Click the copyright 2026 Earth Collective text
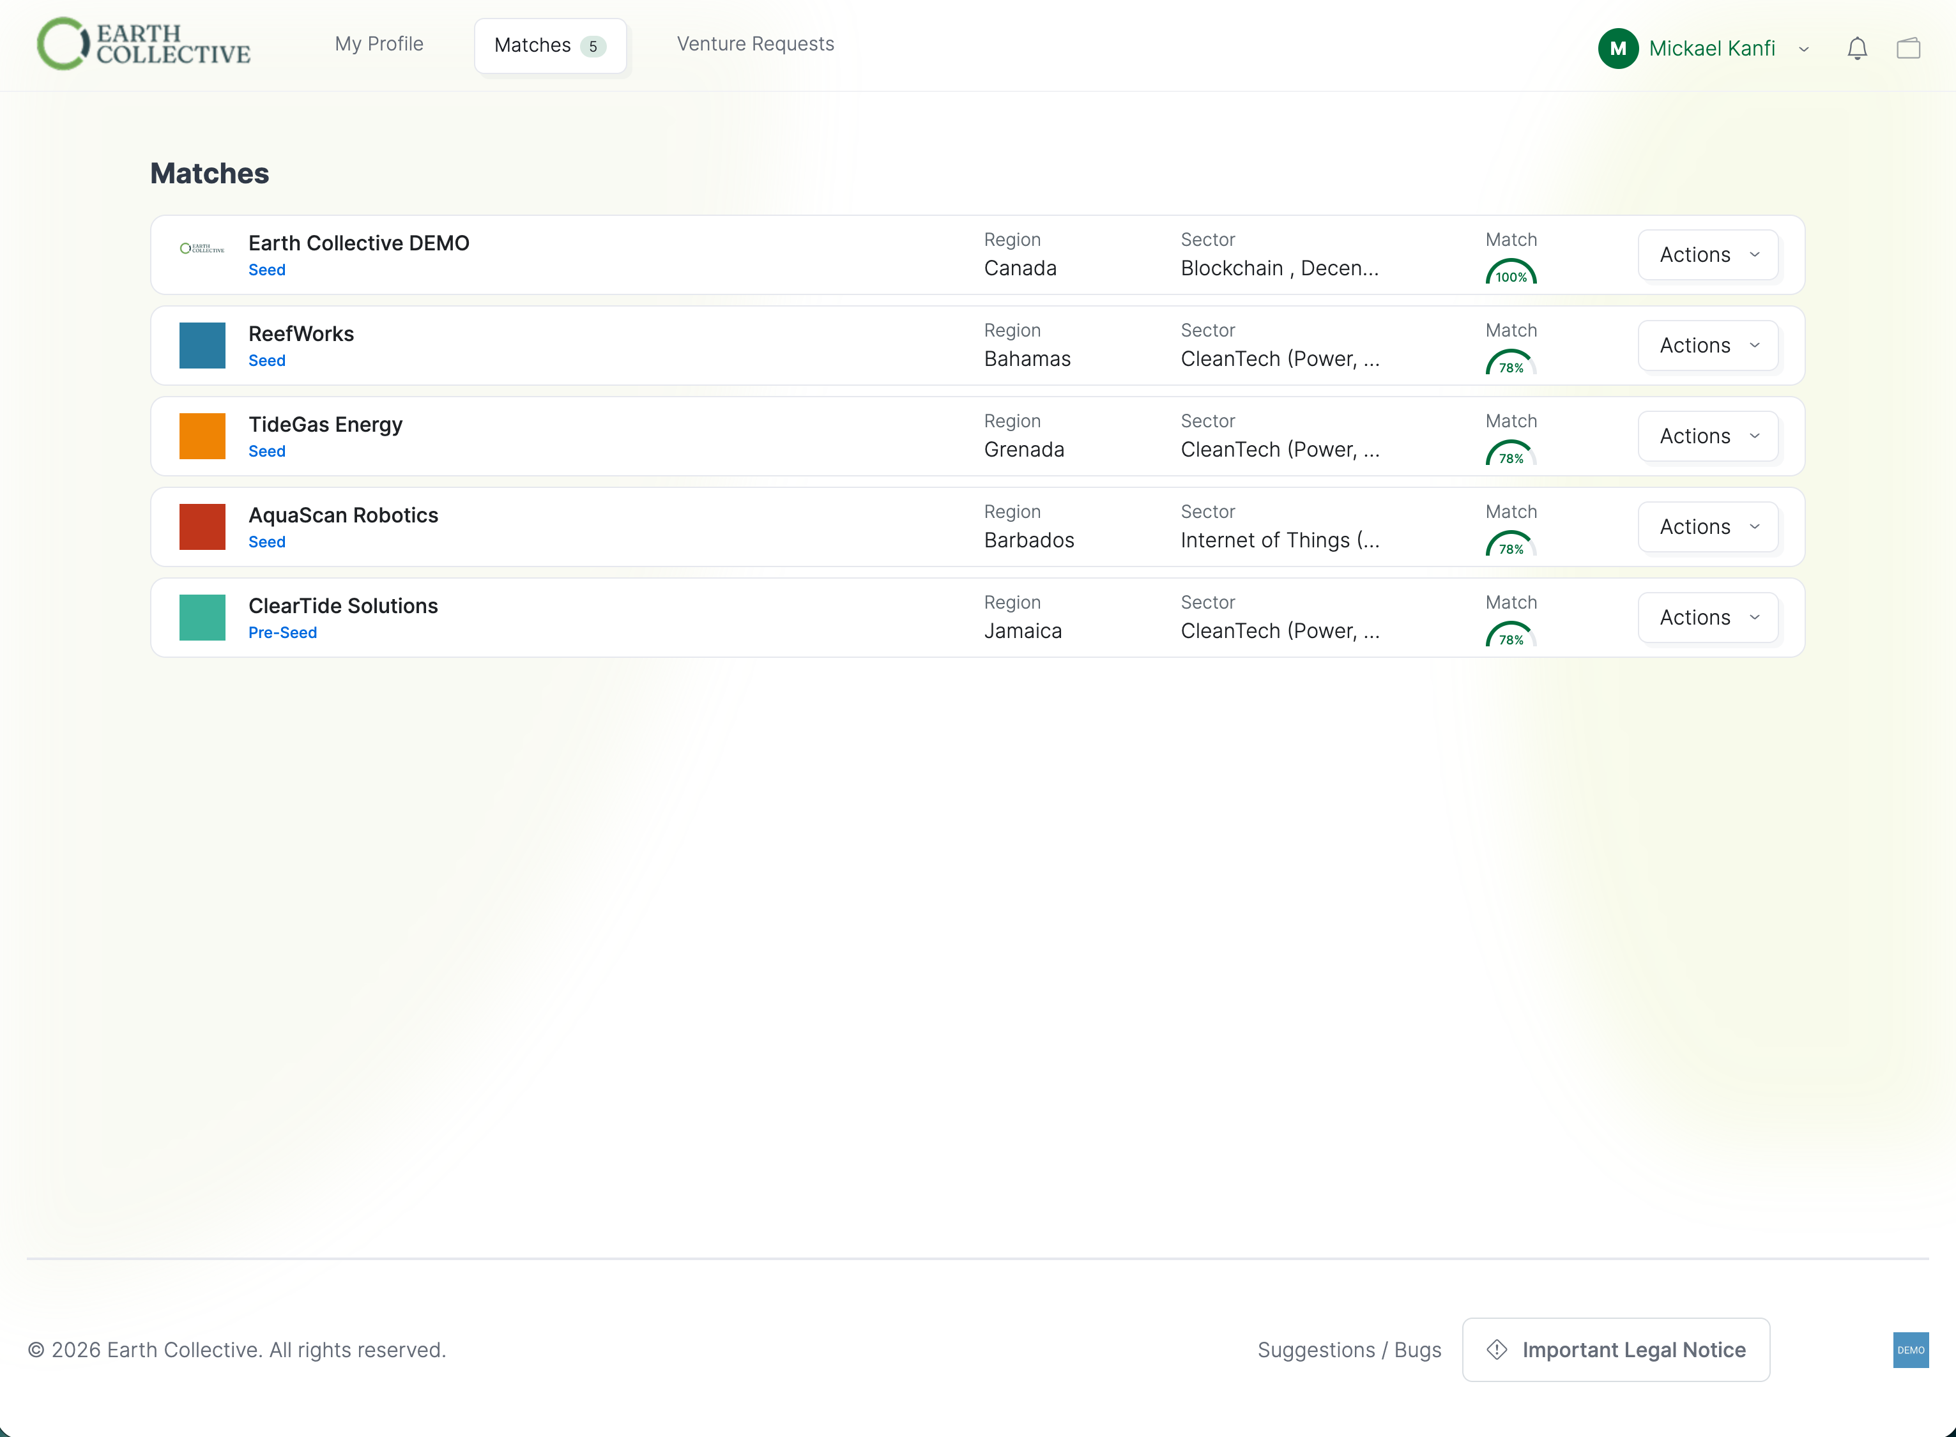Image resolution: width=1956 pixels, height=1437 pixels. click(236, 1350)
